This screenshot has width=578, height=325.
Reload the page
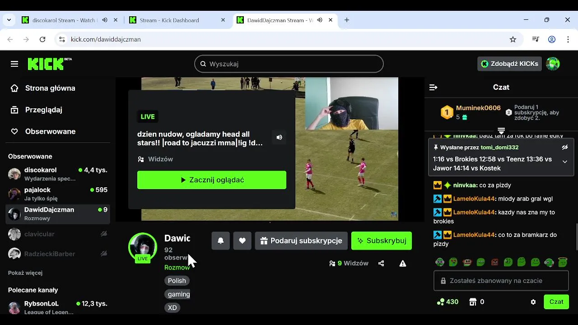(42, 39)
